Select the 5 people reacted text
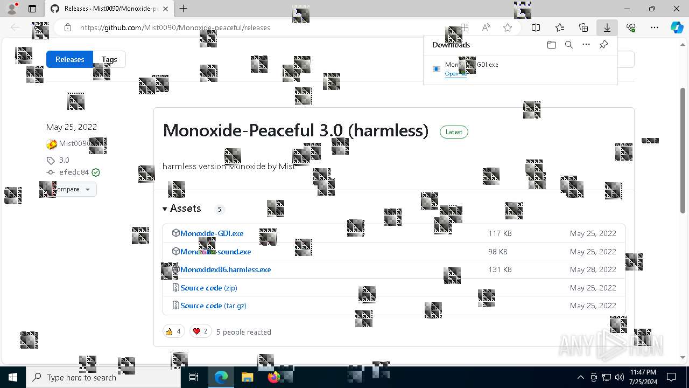The width and height of the screenshot is (689, 388). [x=243, y=332]
